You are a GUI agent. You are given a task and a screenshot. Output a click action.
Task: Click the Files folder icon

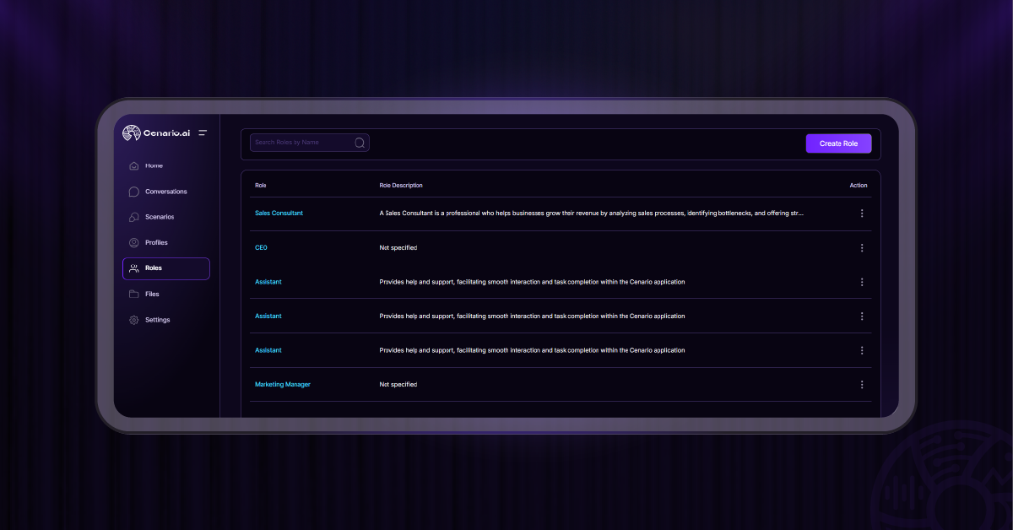pos(133,295)
